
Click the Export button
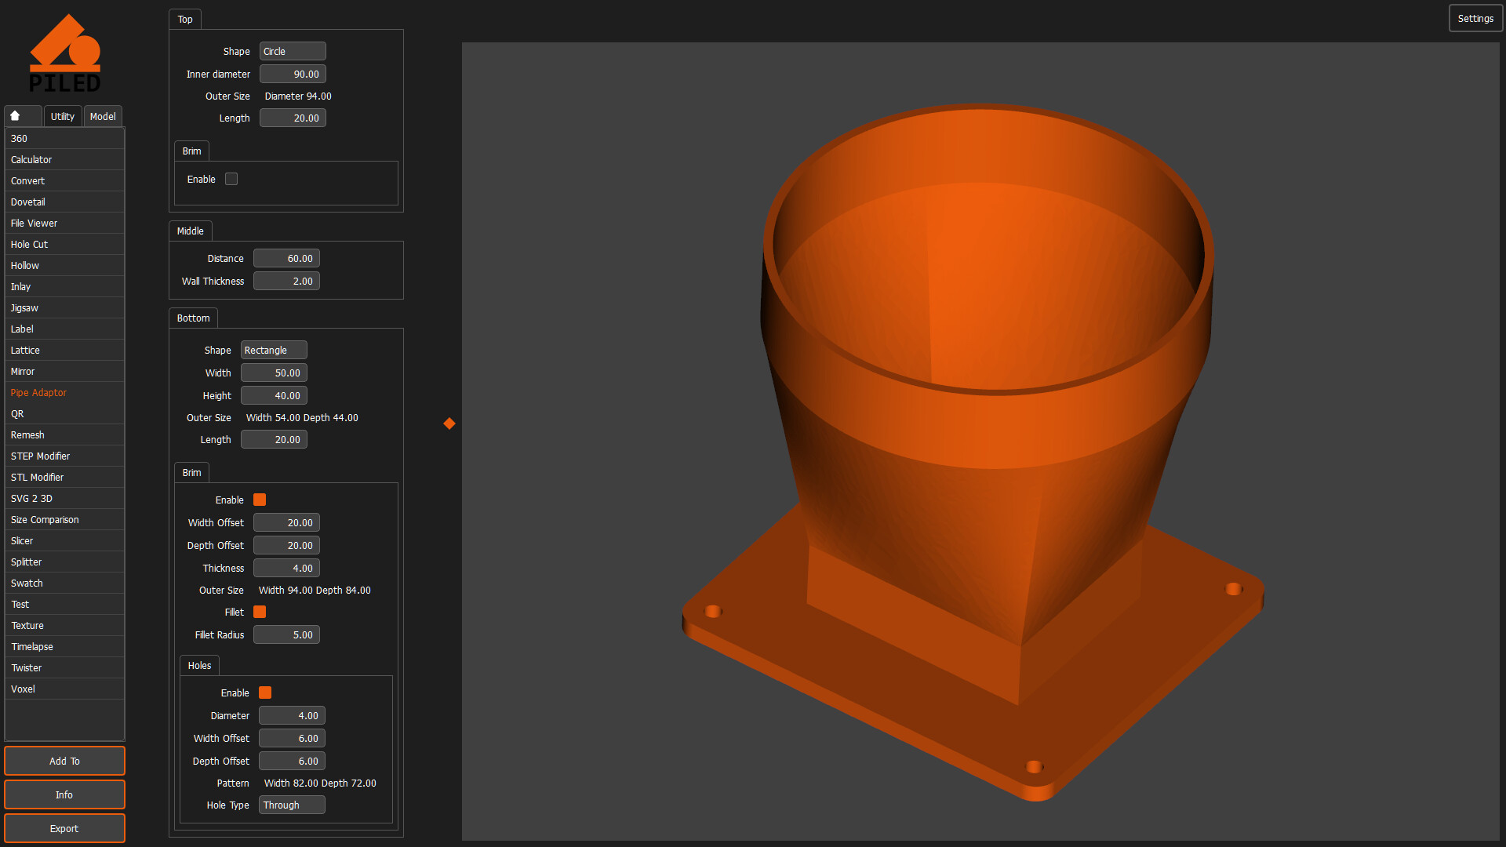click(x=64, y=828)
